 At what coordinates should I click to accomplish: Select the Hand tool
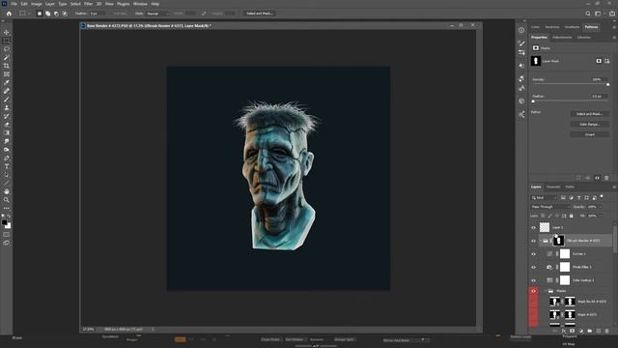click(7, 191)
